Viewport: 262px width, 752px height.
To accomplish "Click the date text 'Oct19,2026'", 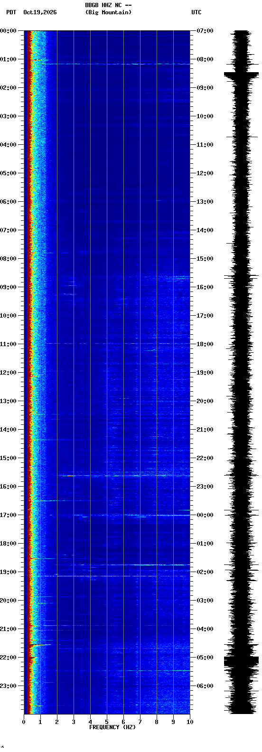I will (x=40, y=12).
